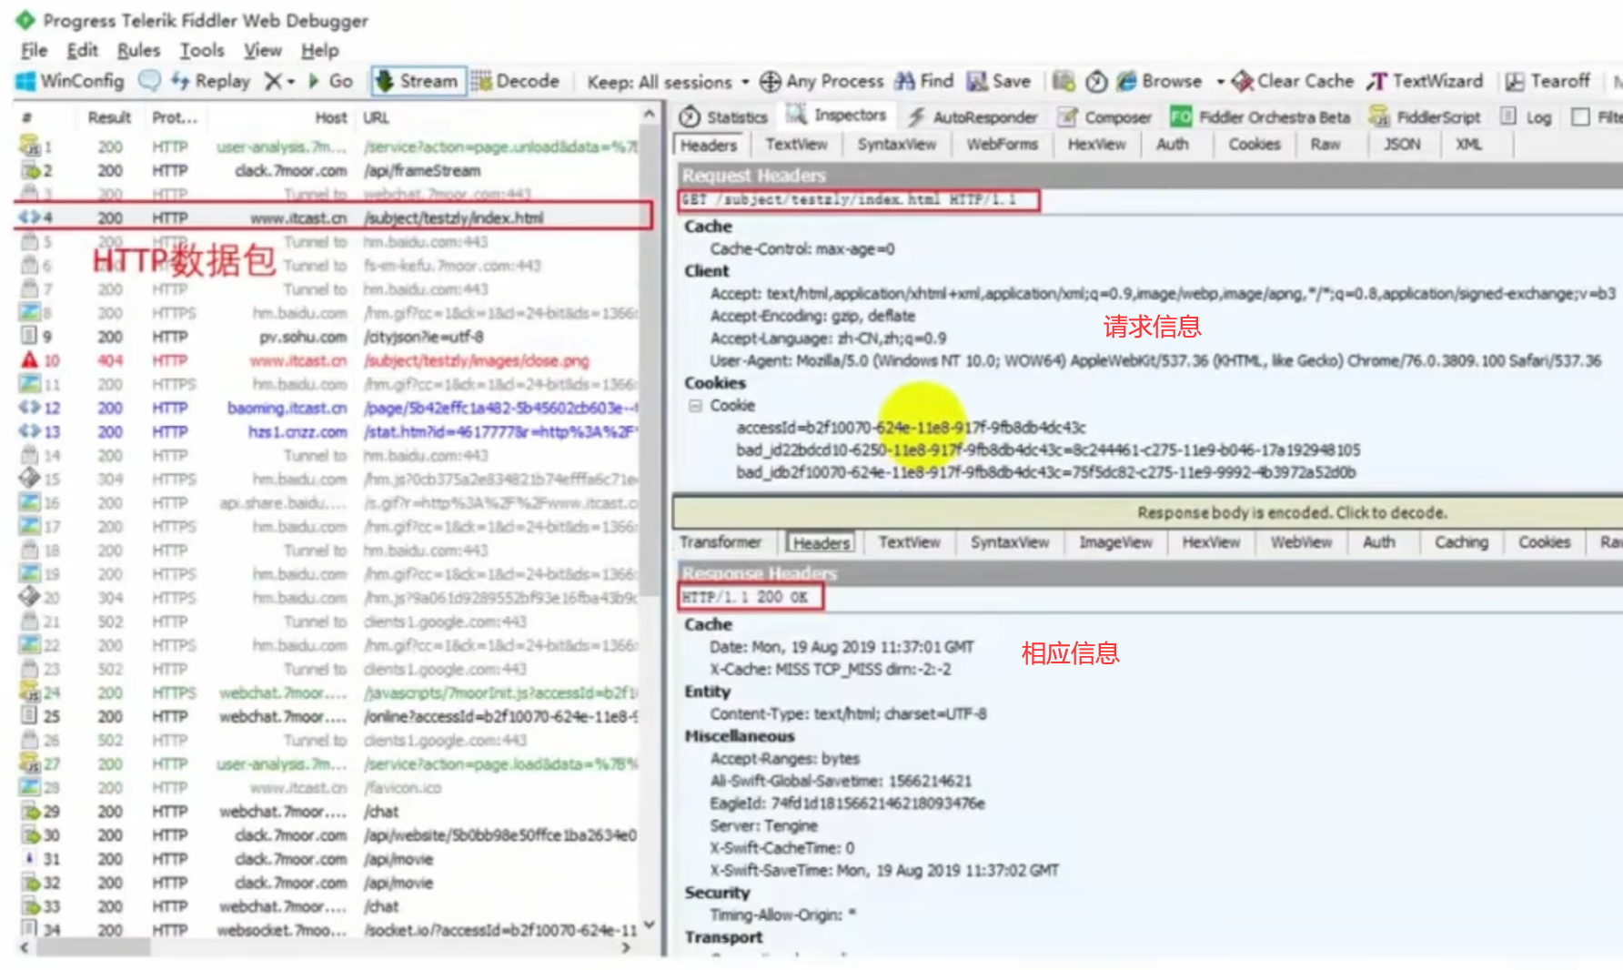Select the response ImageView tab
This screenshot has height=970, width=1623.
coord(1115,542)
